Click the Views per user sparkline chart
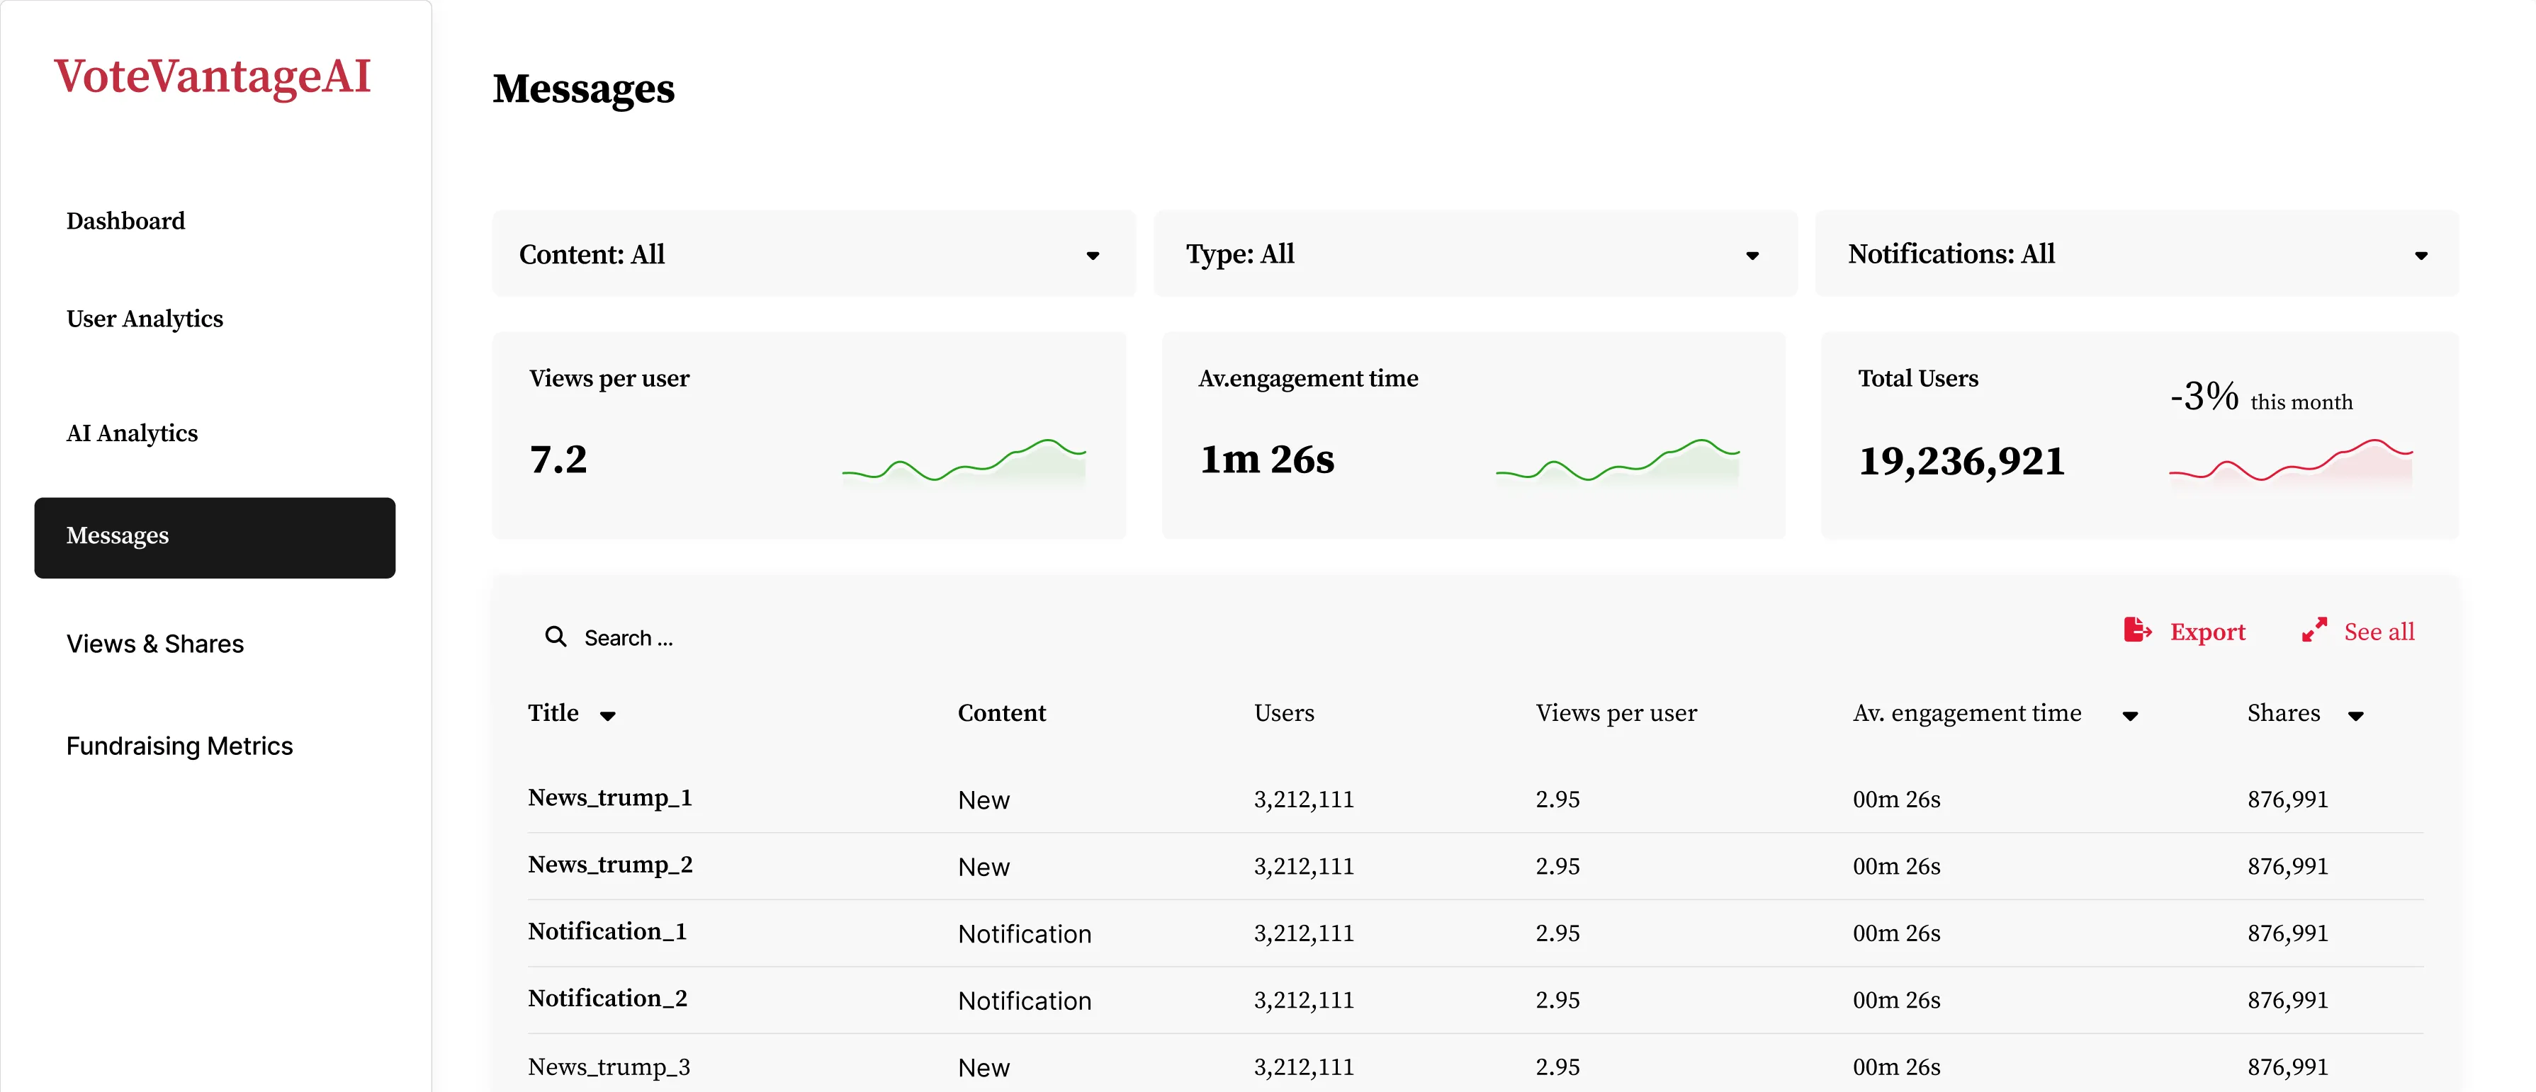 (x=963, y=462)
